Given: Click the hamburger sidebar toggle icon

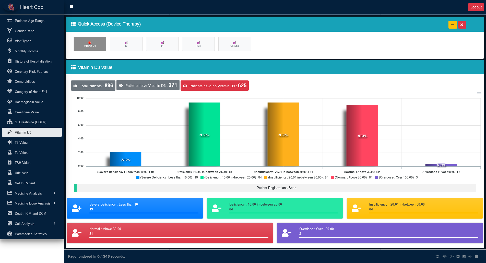Looking at the screenshot, I should pos(72,6).
